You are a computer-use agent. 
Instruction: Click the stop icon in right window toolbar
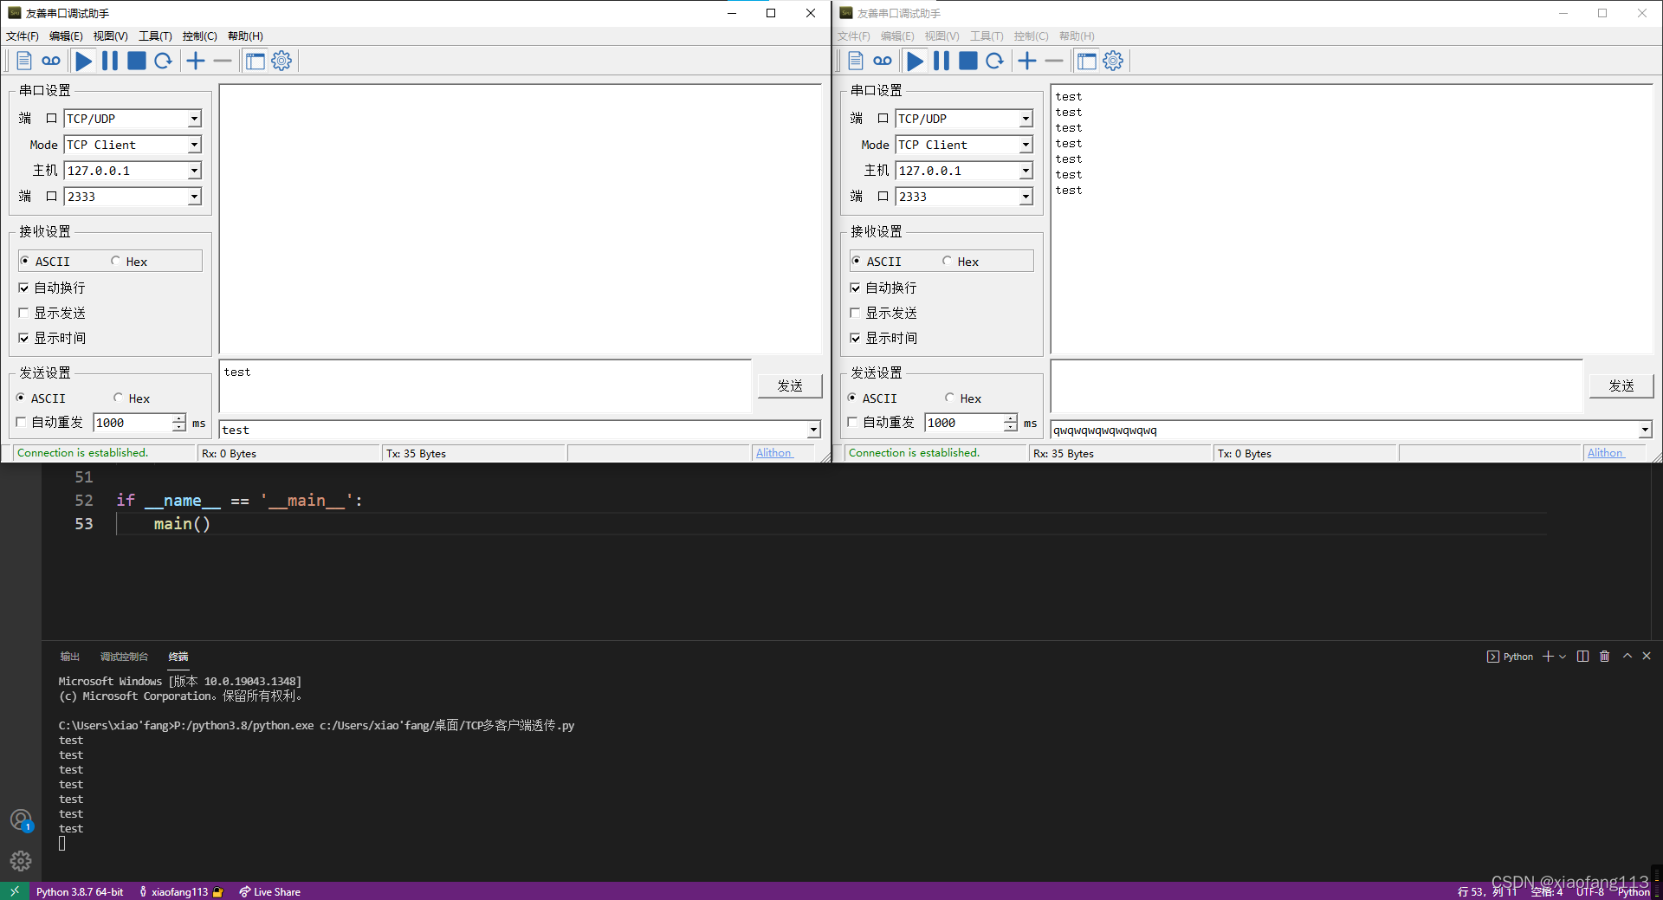pyautogui.click(x=967, y=61)
